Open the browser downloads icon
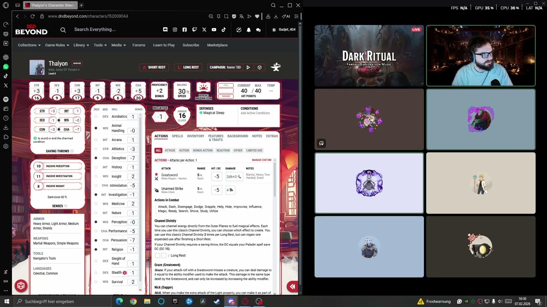This screenshot has width=547, height=307. click(276, 16)
